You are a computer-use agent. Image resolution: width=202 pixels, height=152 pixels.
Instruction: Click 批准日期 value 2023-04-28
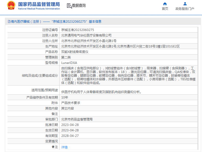70,125
